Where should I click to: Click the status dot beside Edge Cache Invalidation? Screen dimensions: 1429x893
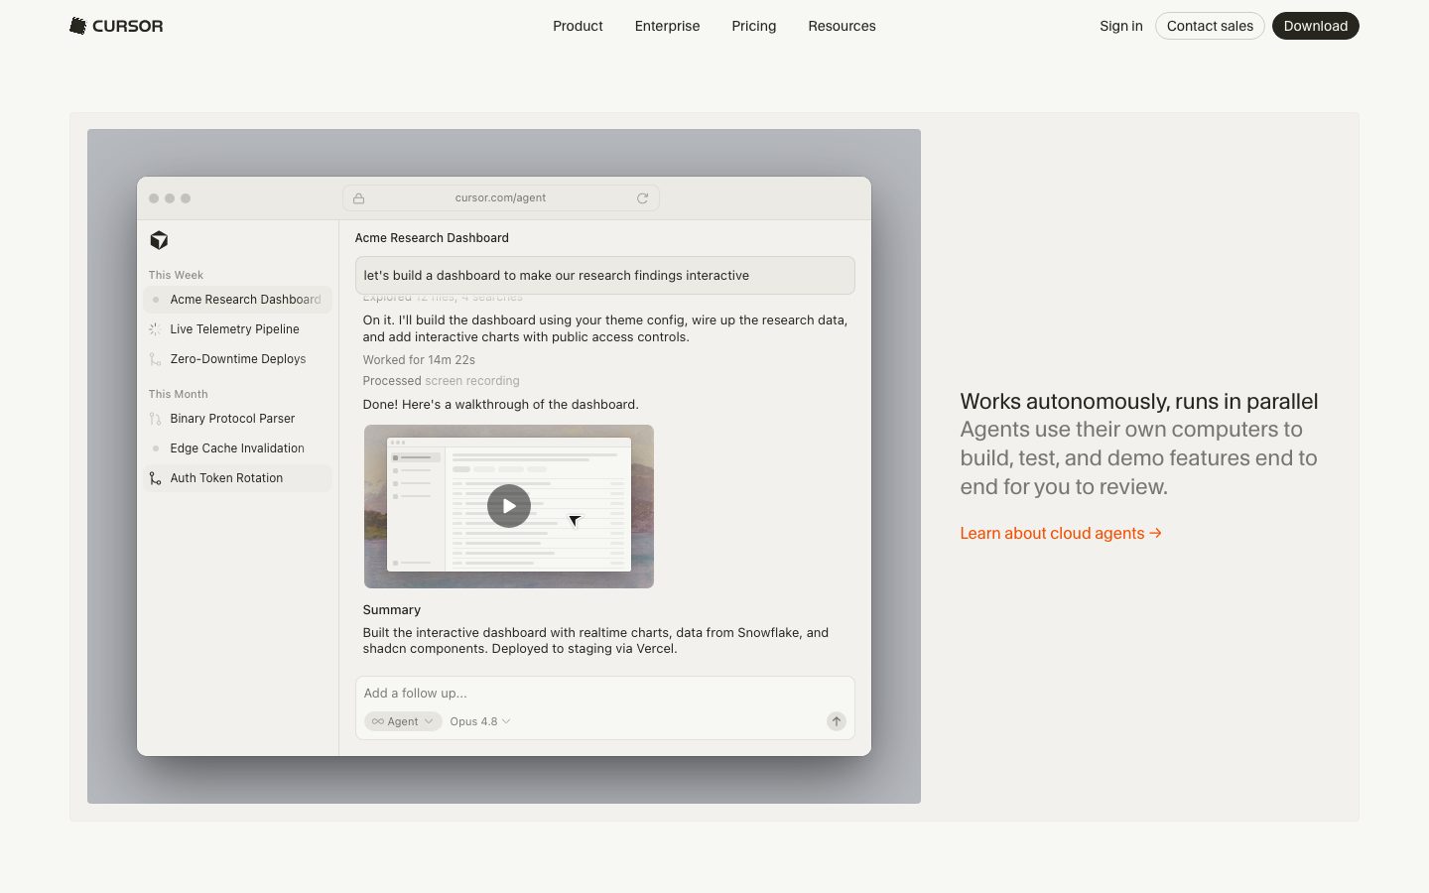click(156, 448)
